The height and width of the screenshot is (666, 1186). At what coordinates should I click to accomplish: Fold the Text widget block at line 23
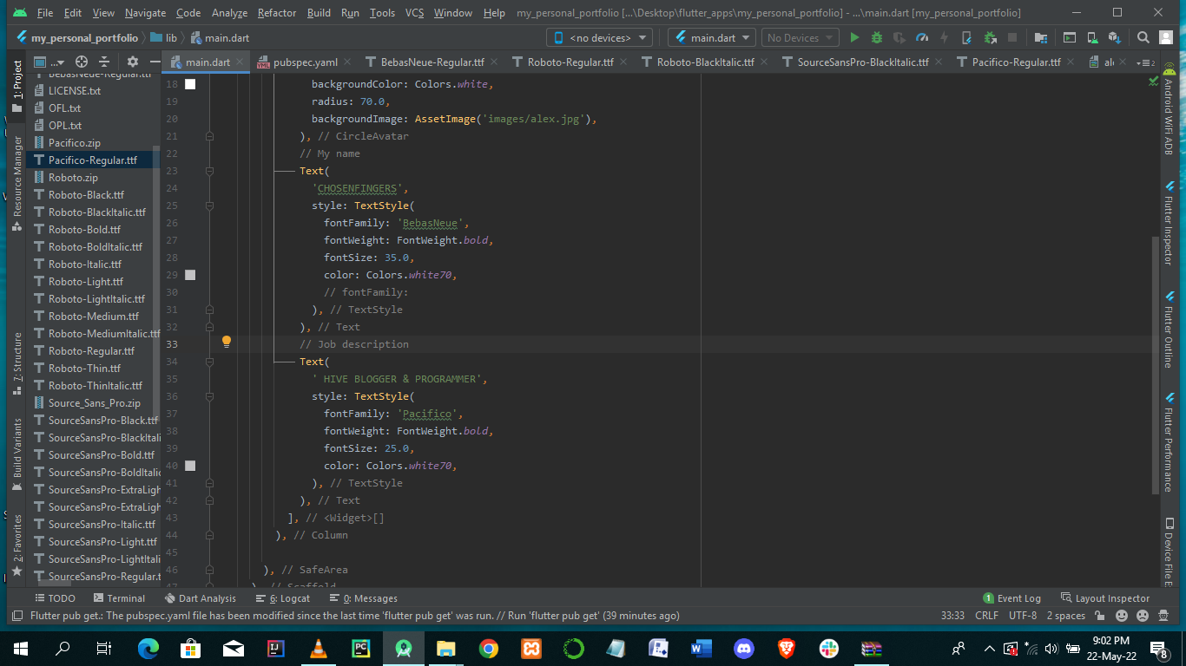click(x=209, y=171)
